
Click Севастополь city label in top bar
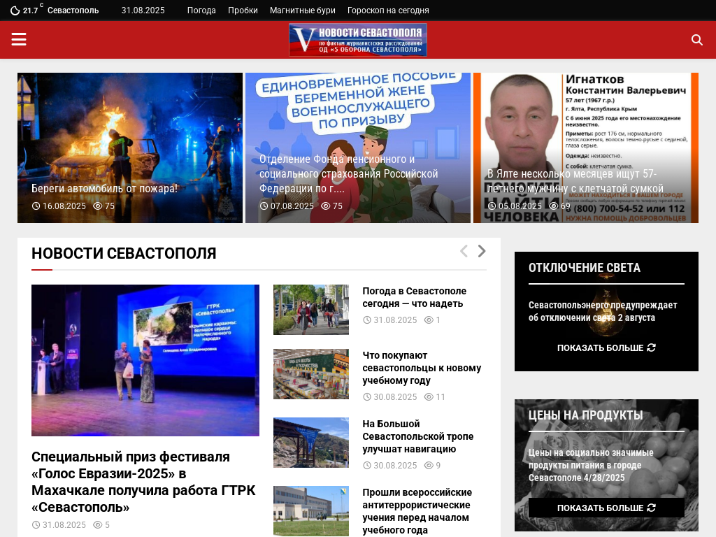pyautogui.click(x=73, y=10)
